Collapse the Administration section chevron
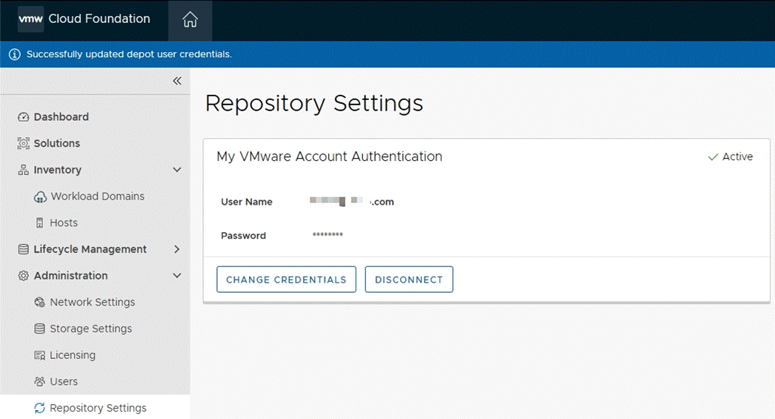Screen dimensions: 775x419 click(x=177, y=276)
